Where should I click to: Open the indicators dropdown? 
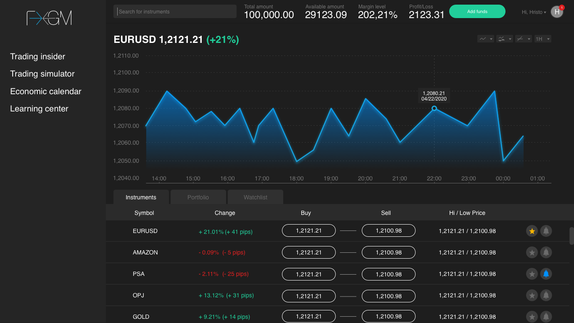click(504, 39)
